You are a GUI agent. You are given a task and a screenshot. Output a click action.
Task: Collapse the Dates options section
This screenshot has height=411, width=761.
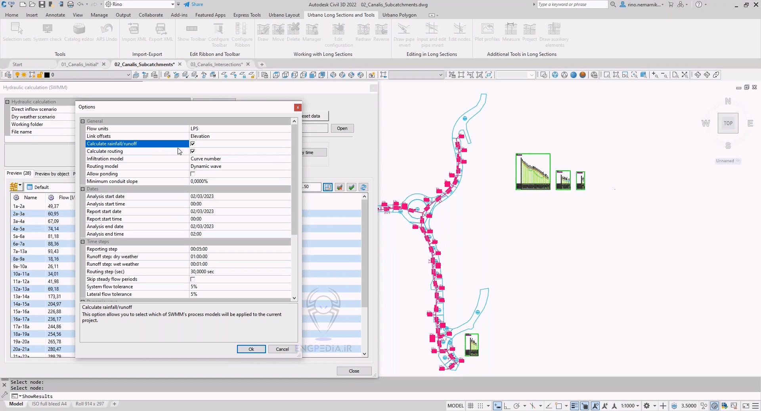(83, 189)
